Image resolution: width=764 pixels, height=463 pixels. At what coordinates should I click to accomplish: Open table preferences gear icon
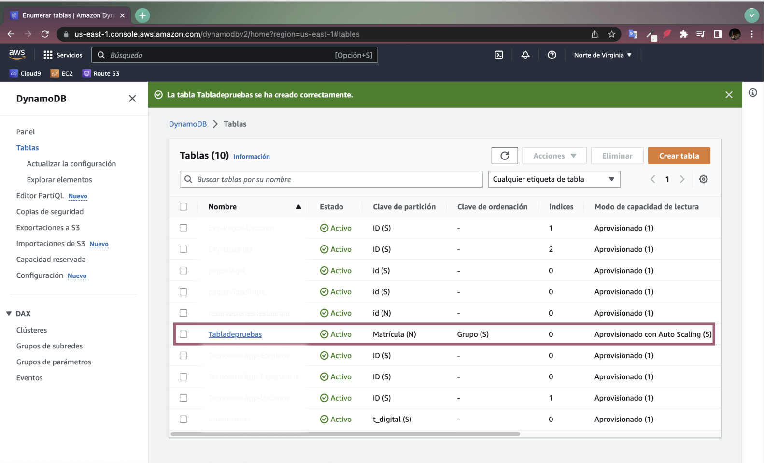(704, 179)
